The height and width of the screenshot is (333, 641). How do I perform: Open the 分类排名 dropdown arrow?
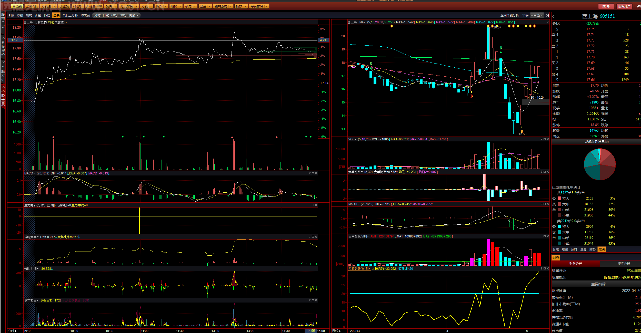(136, 6)
